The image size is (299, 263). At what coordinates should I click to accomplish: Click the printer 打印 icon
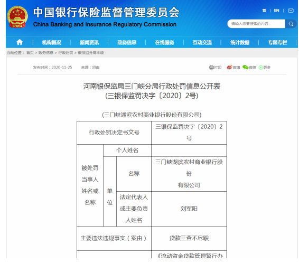211,67
